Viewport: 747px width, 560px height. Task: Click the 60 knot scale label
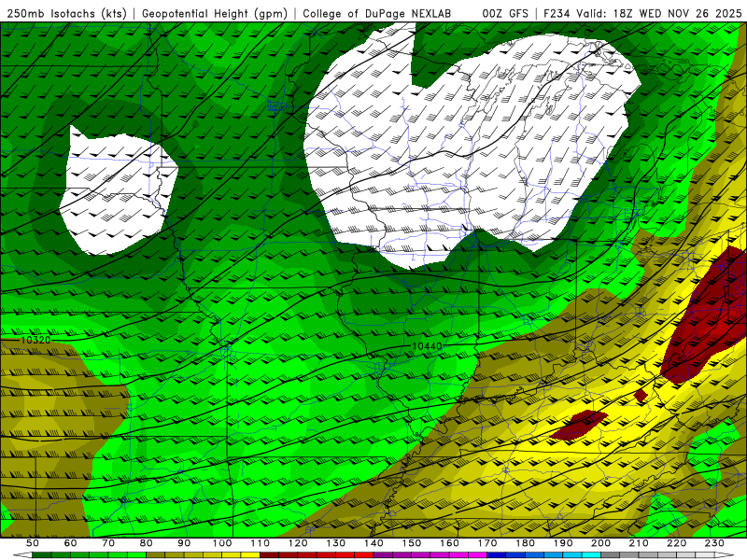tap(71, 543)
